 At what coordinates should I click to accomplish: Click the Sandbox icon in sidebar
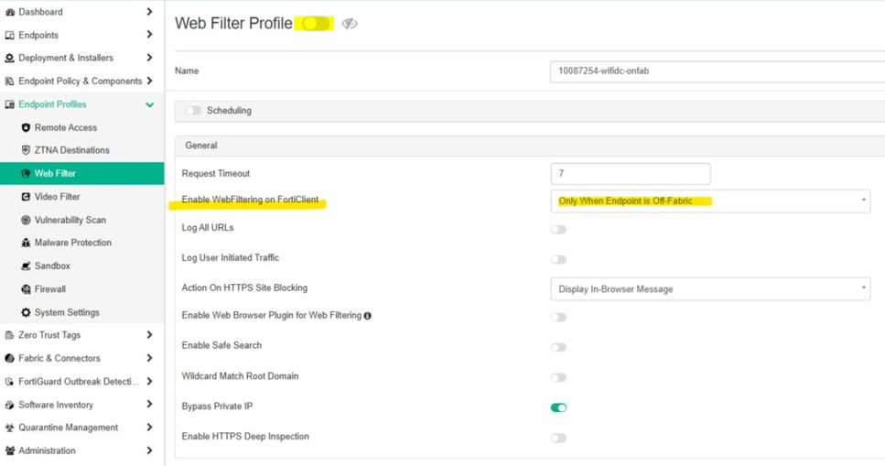[x=27, y=266]
